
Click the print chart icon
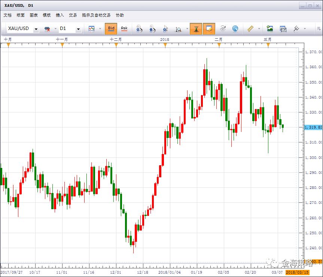[283, 29]
